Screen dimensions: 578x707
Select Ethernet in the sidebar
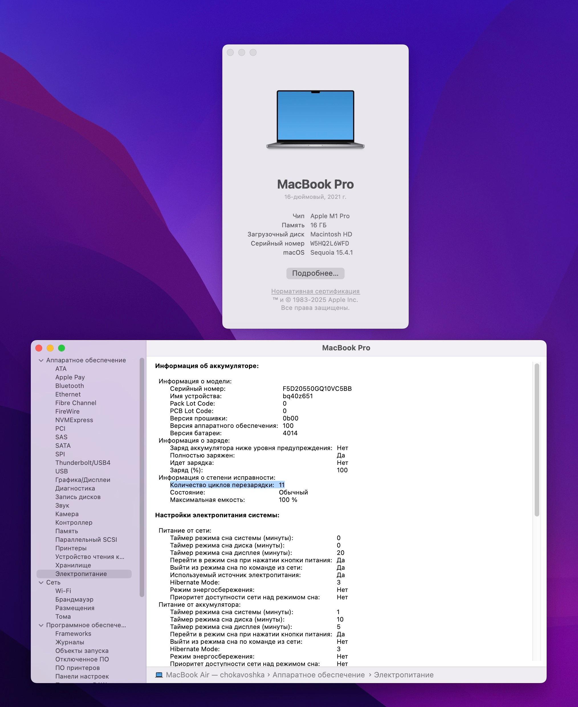(x=68, y=394)
